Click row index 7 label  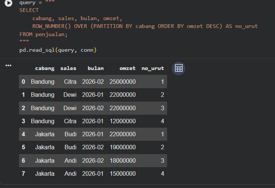[x=23, y=173]
